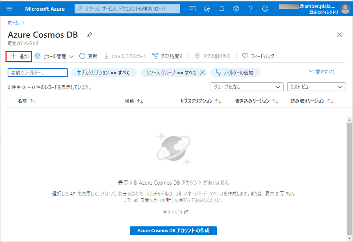Open Cloud Shell from the top bar

[193, 9]
